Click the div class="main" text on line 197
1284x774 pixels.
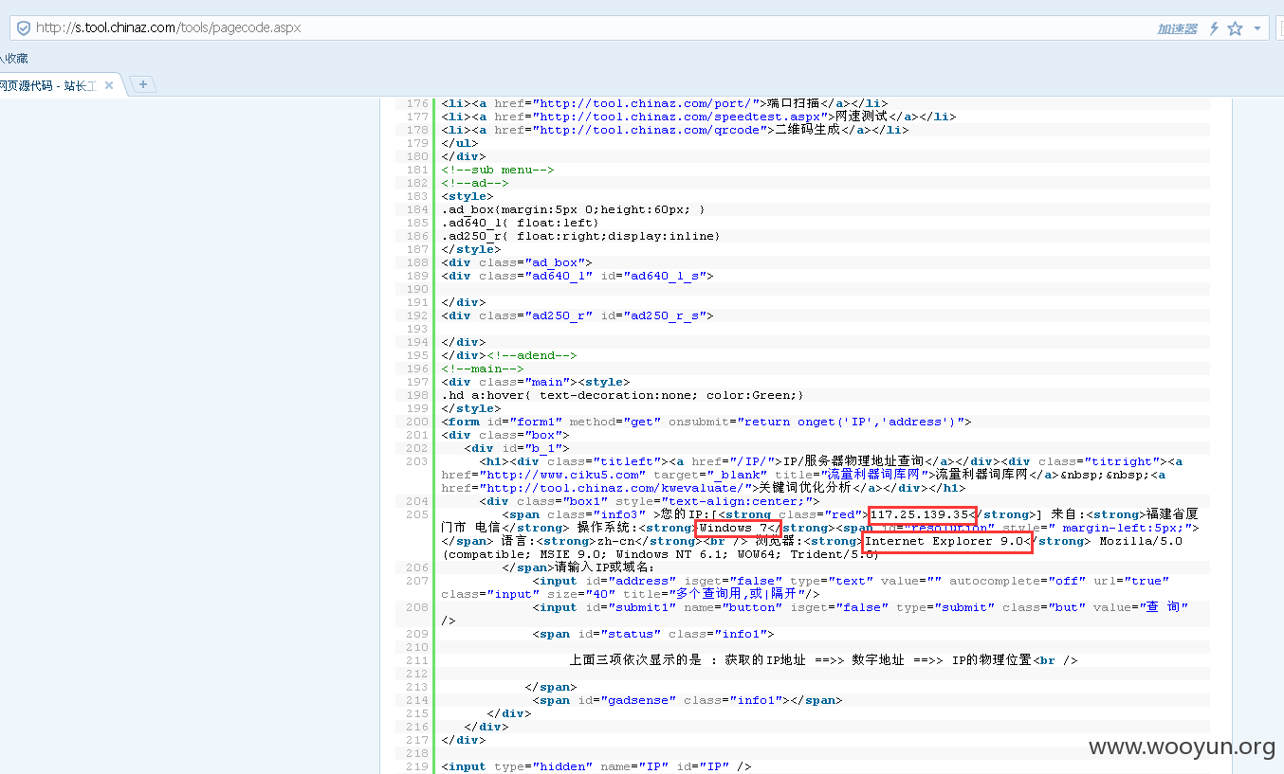(x=509, y=382)
